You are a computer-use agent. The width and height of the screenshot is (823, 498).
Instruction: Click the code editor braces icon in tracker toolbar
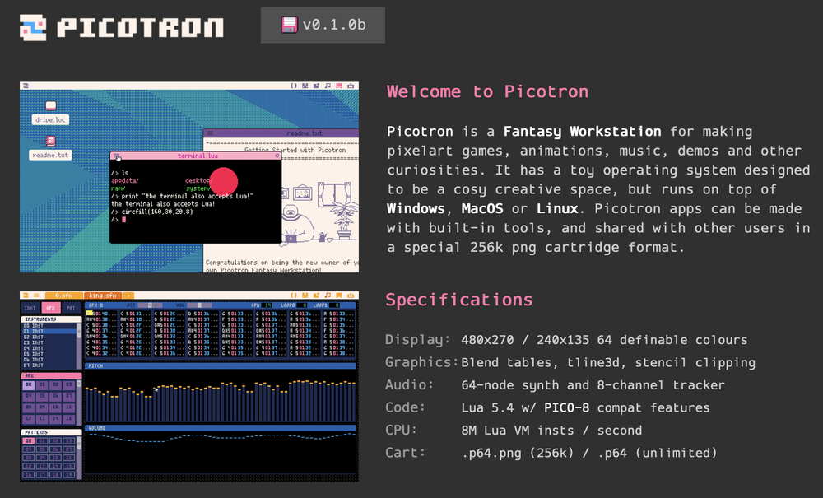coord(293,295)
